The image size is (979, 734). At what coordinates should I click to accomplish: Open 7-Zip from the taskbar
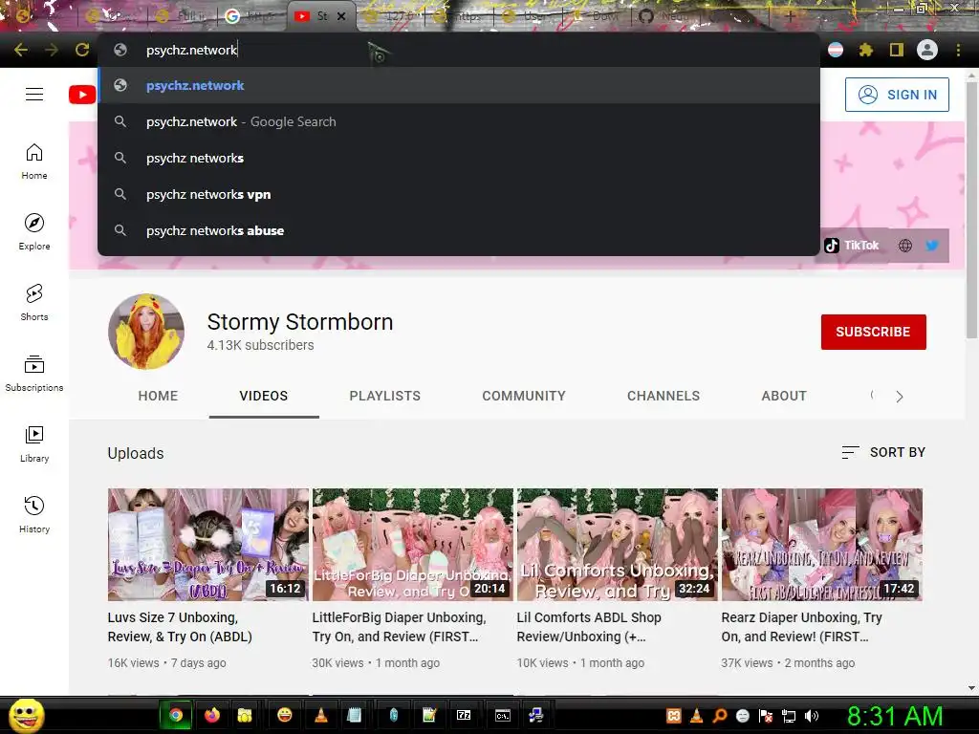(464, 715)
